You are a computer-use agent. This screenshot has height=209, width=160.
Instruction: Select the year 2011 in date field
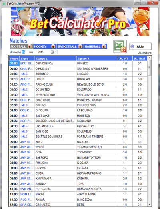[40, 52]
